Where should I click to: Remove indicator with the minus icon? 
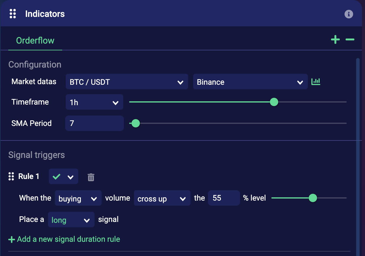pyautogui.click(x=350, y=40)
